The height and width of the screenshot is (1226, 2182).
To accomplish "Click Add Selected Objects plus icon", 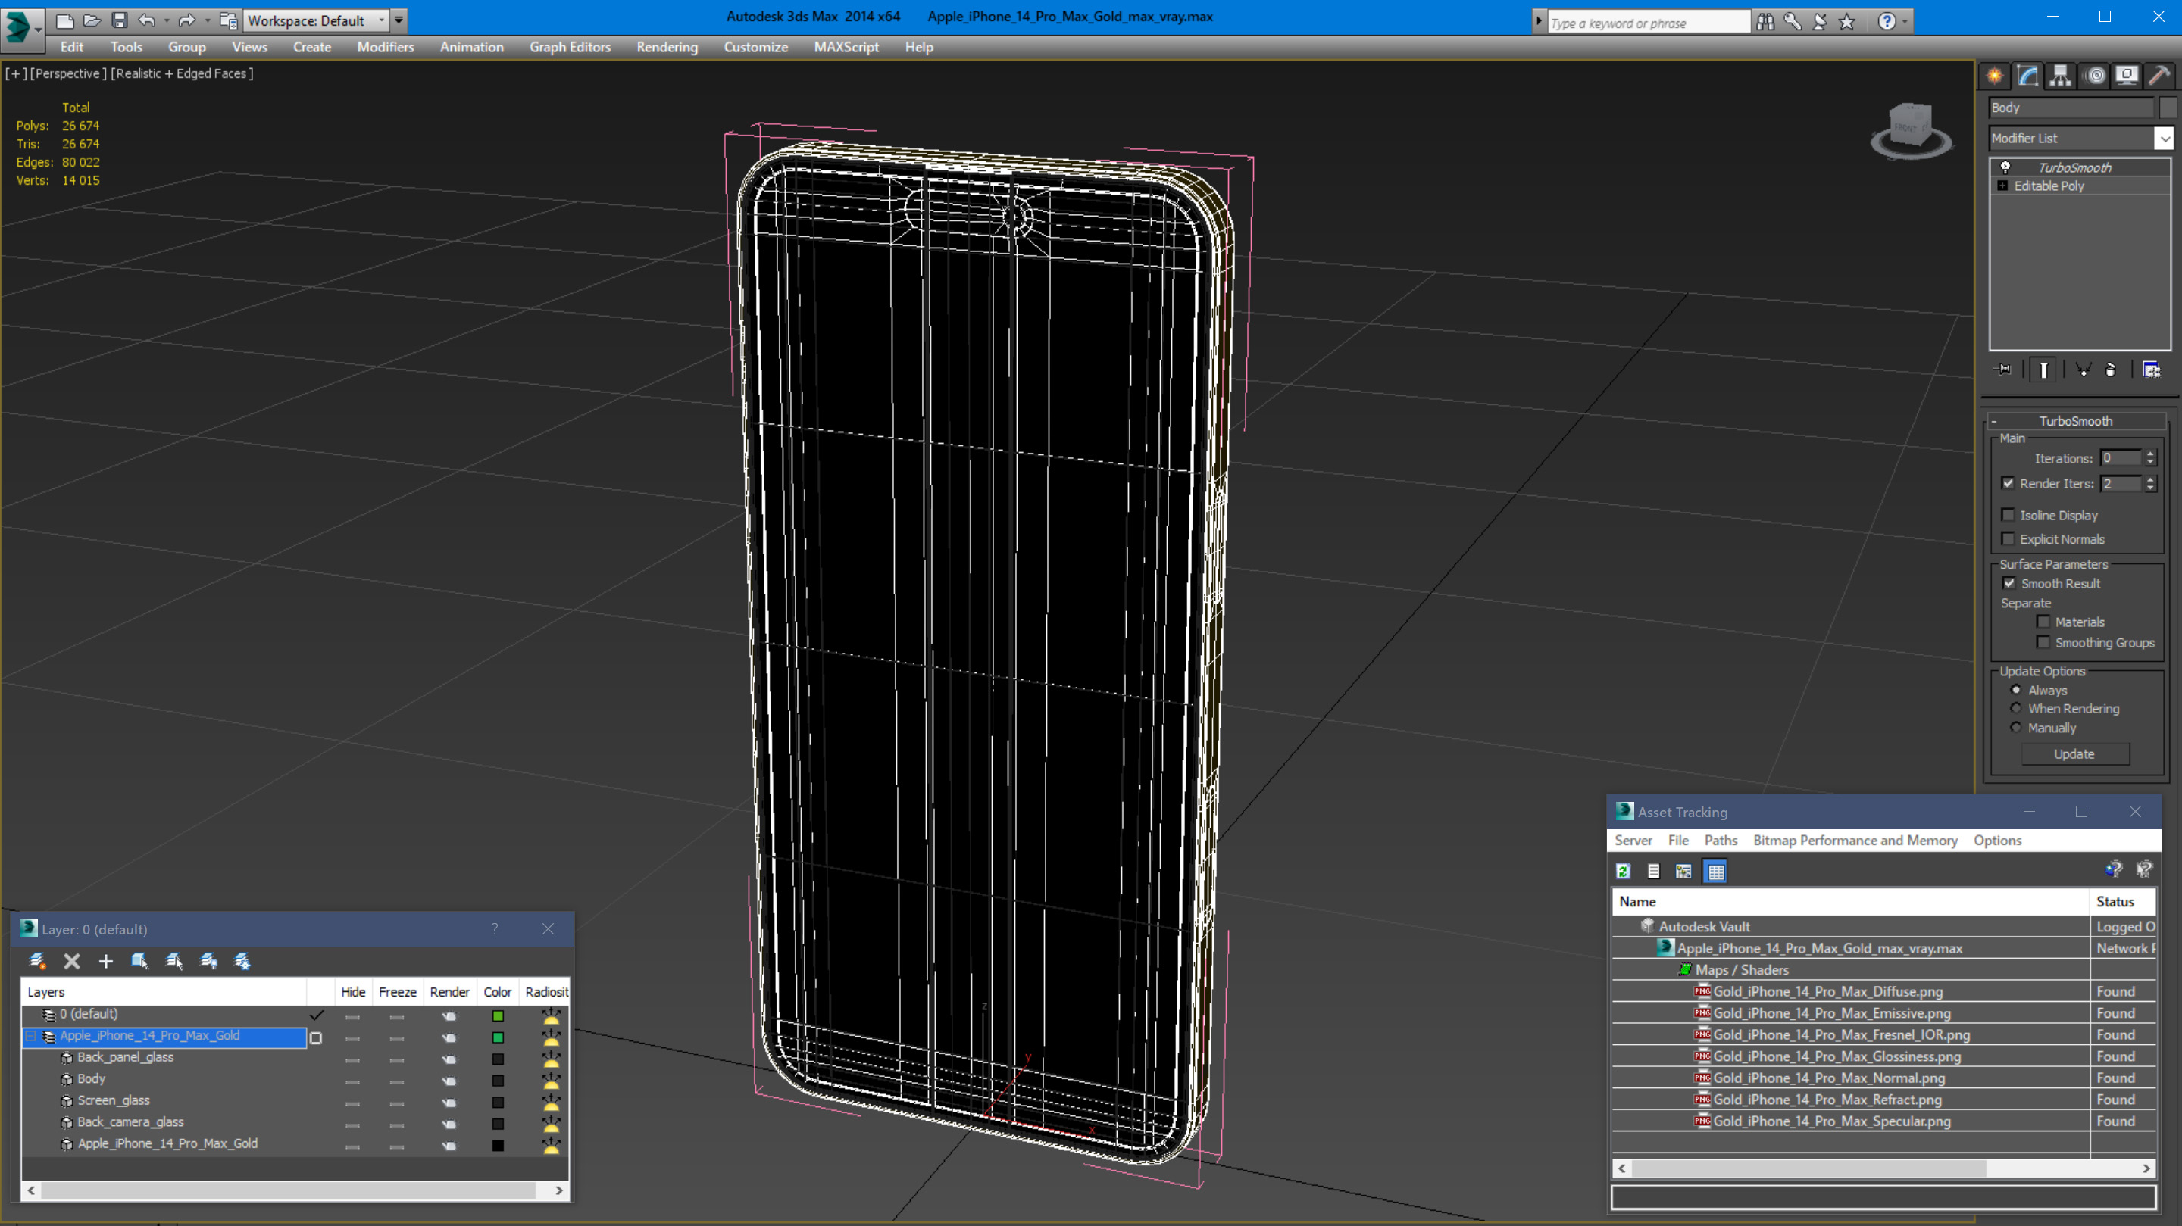I will [106, 961].
